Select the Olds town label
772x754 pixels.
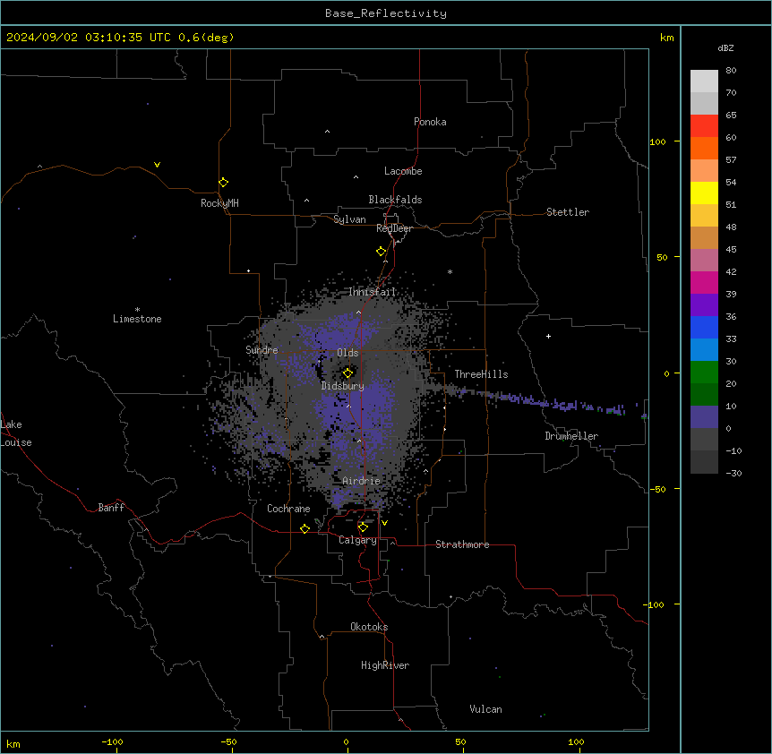[x=347, y=353]
